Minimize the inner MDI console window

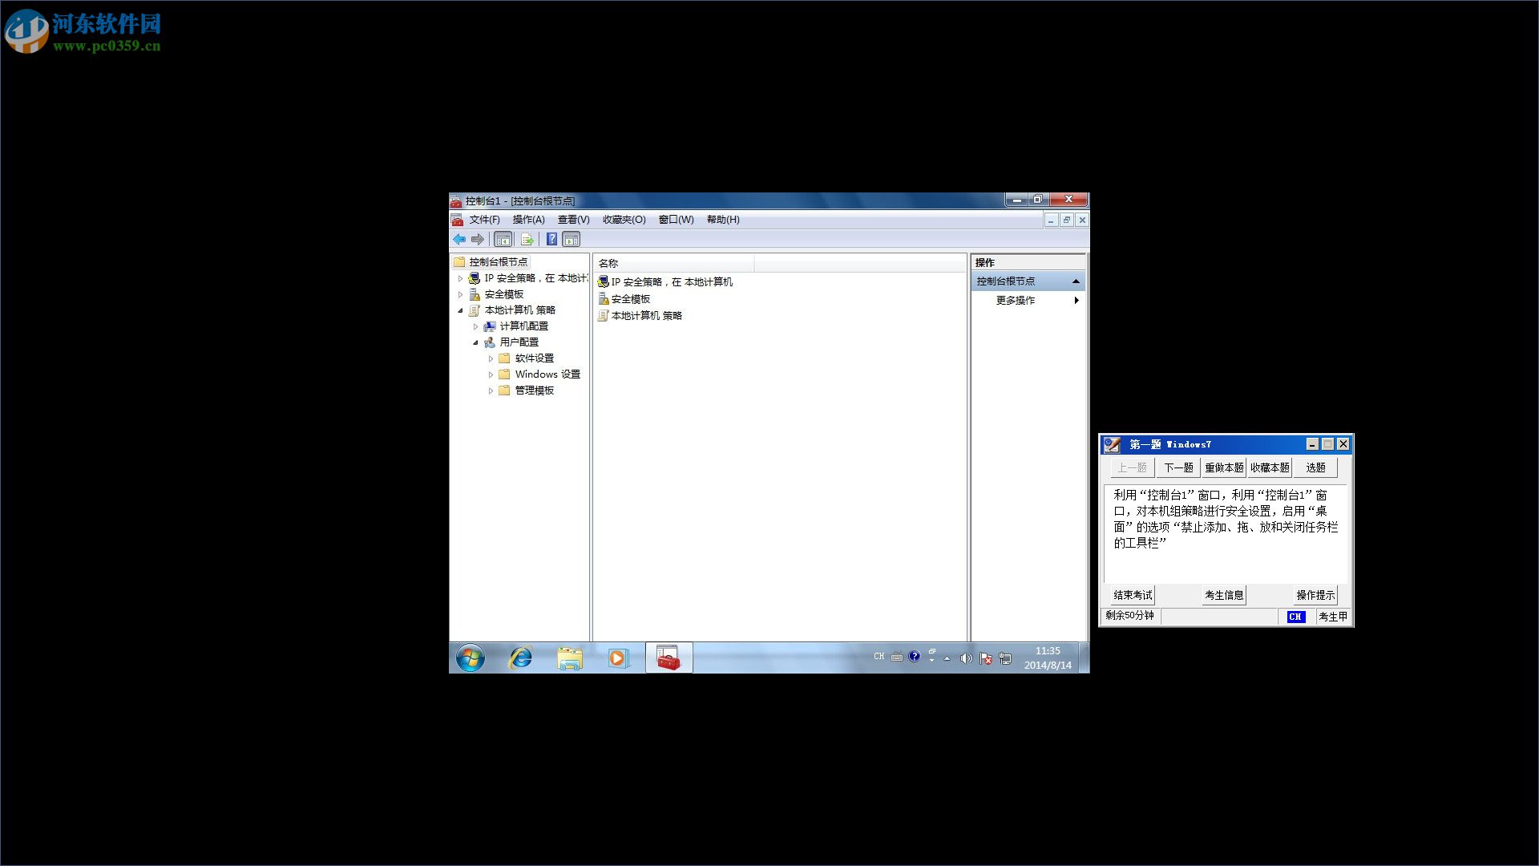[x=1051, y=220]
